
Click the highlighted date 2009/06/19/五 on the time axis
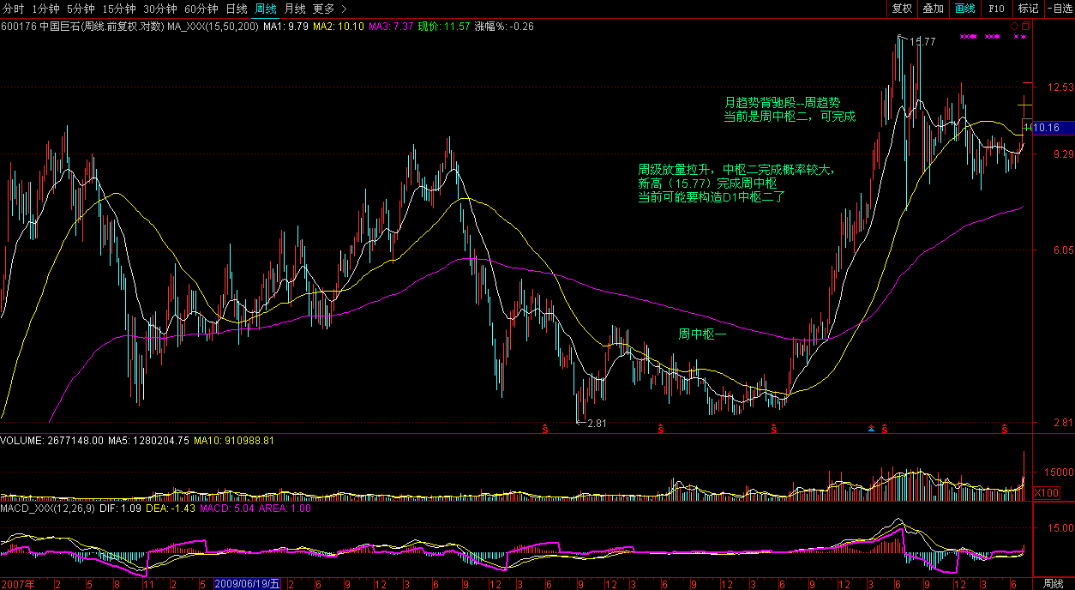pyautogui.click(x=246, y=584)
